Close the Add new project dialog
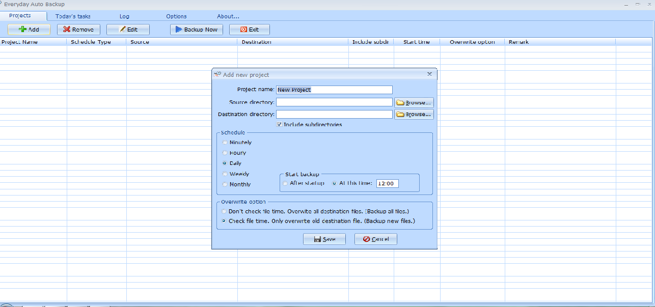The image size is (655, 307). pos(429,74)
